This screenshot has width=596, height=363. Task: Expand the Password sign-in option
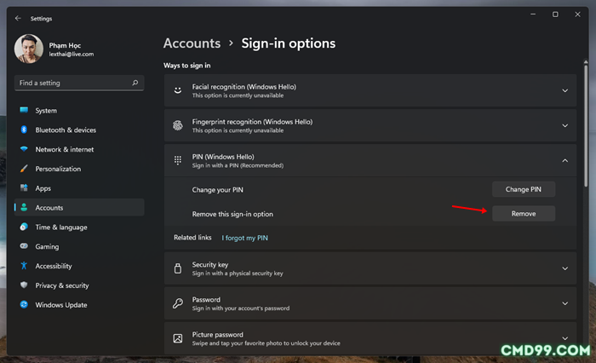click(x=564, y=303)
